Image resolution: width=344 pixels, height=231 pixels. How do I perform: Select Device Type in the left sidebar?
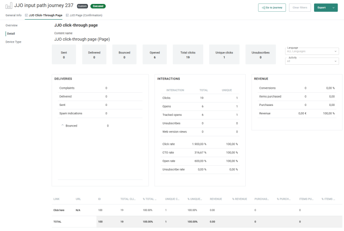click(x=13, y=42)
